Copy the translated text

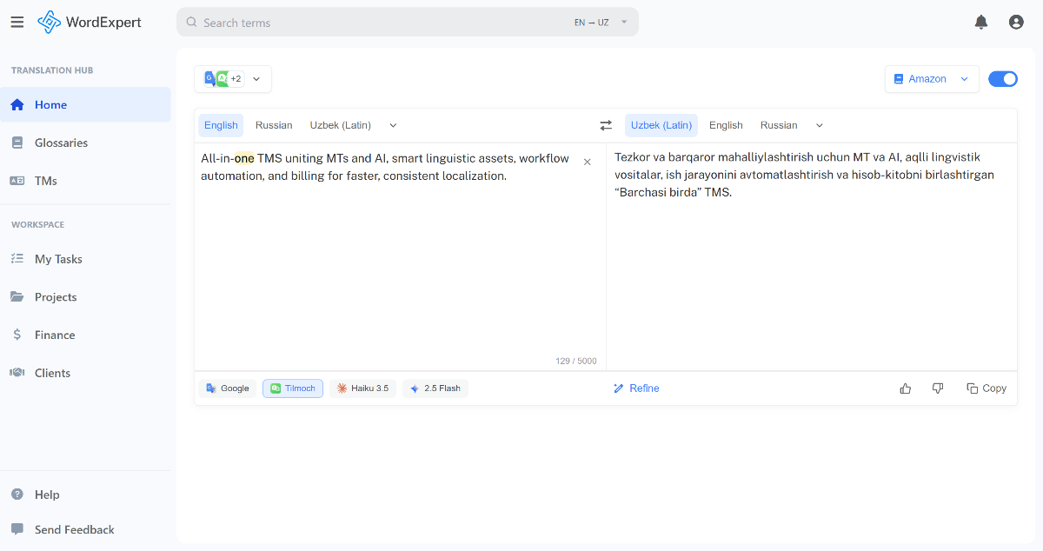point(987,388)
